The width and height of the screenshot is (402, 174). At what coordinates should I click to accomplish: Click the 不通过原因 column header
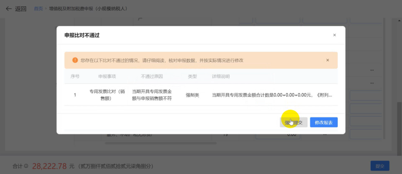tap(152, 76)
